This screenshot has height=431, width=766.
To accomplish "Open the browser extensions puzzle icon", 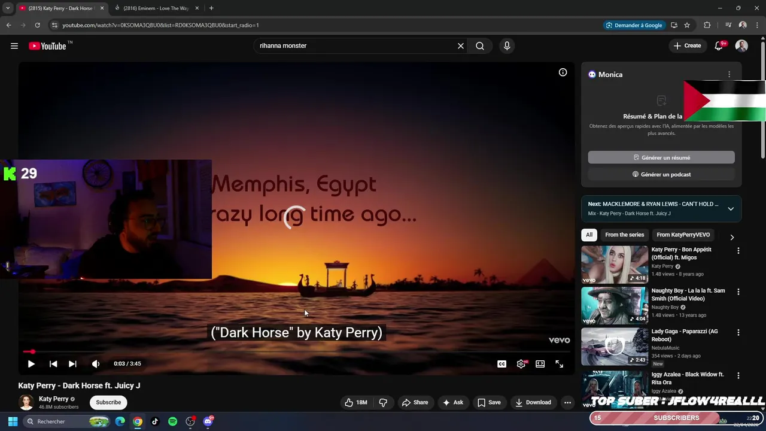I will pyautogui.click(x=707, y=25).
